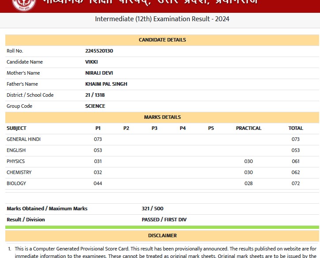Select General Hindi total 073
Image resolution: width=320 pixels, height=258 pixels.
[x=296, y=139]
